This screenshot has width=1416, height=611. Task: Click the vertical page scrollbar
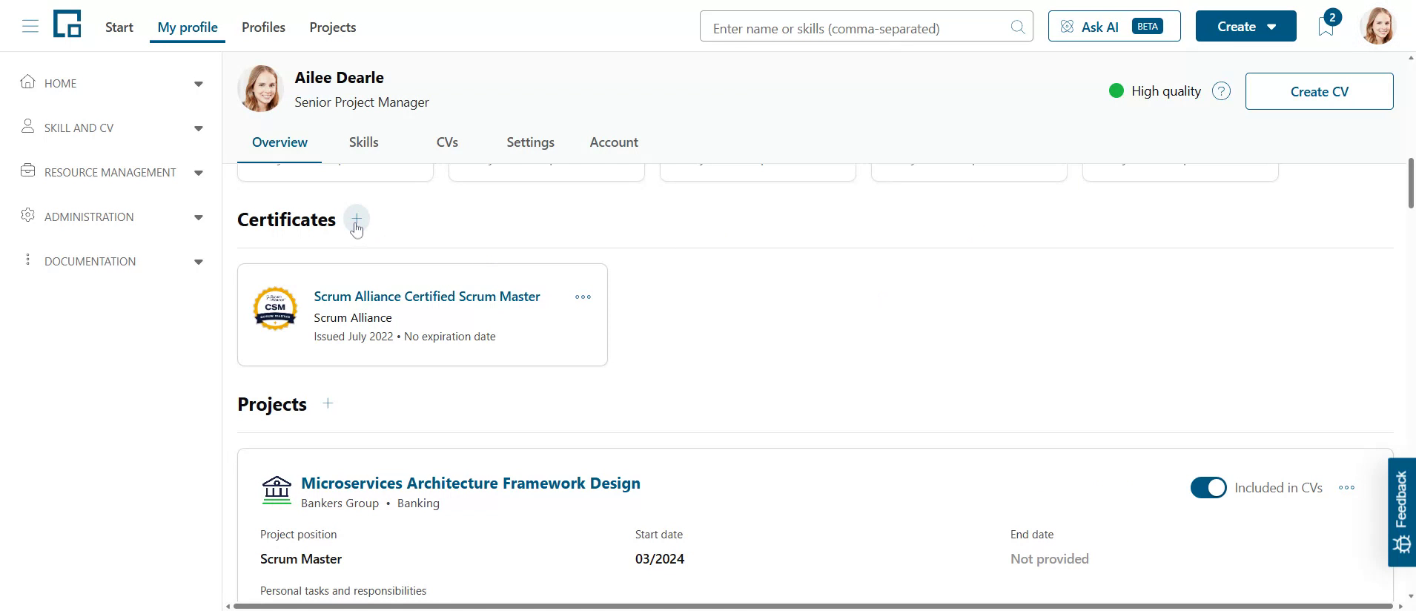pos(1411,184)
